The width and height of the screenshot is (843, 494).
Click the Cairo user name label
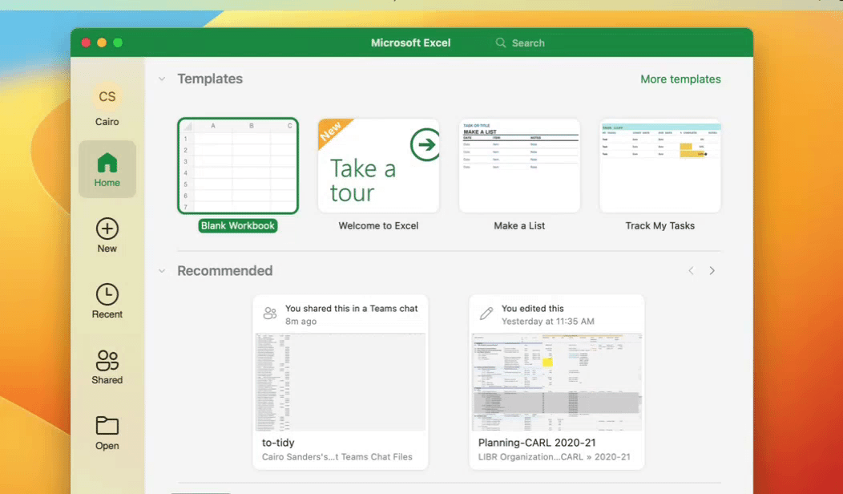(x=107, y=122)
